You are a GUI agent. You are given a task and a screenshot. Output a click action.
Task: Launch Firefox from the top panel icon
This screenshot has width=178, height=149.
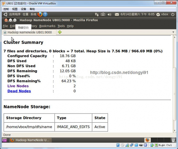click(40, 15)
